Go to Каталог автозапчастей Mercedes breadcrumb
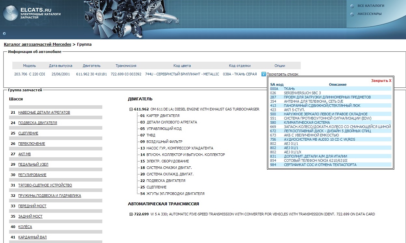The height and width of the screenshot is (243, 406). tap(37, 44)
